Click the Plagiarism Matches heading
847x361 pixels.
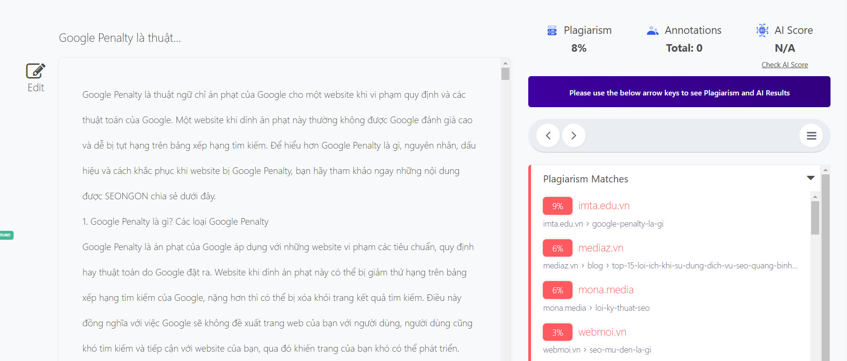tap(585, 179)
